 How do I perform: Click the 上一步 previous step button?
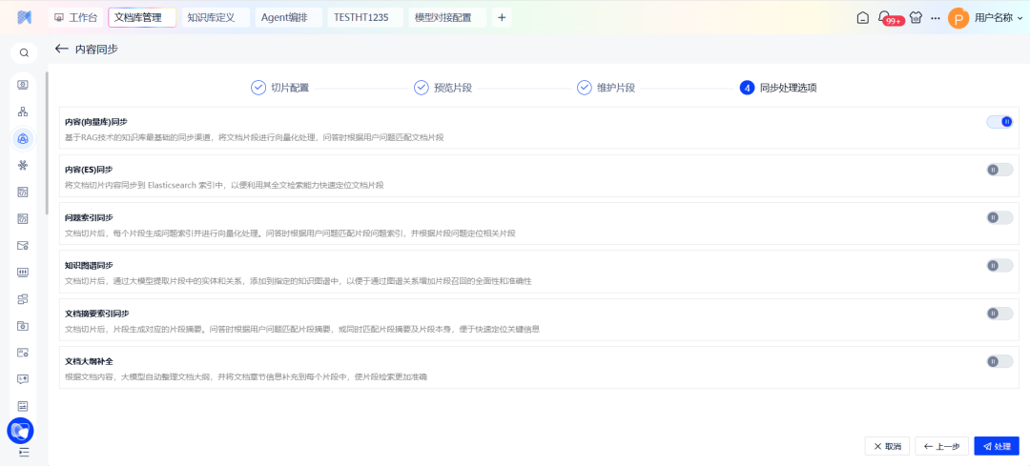(x=941, y=446)
